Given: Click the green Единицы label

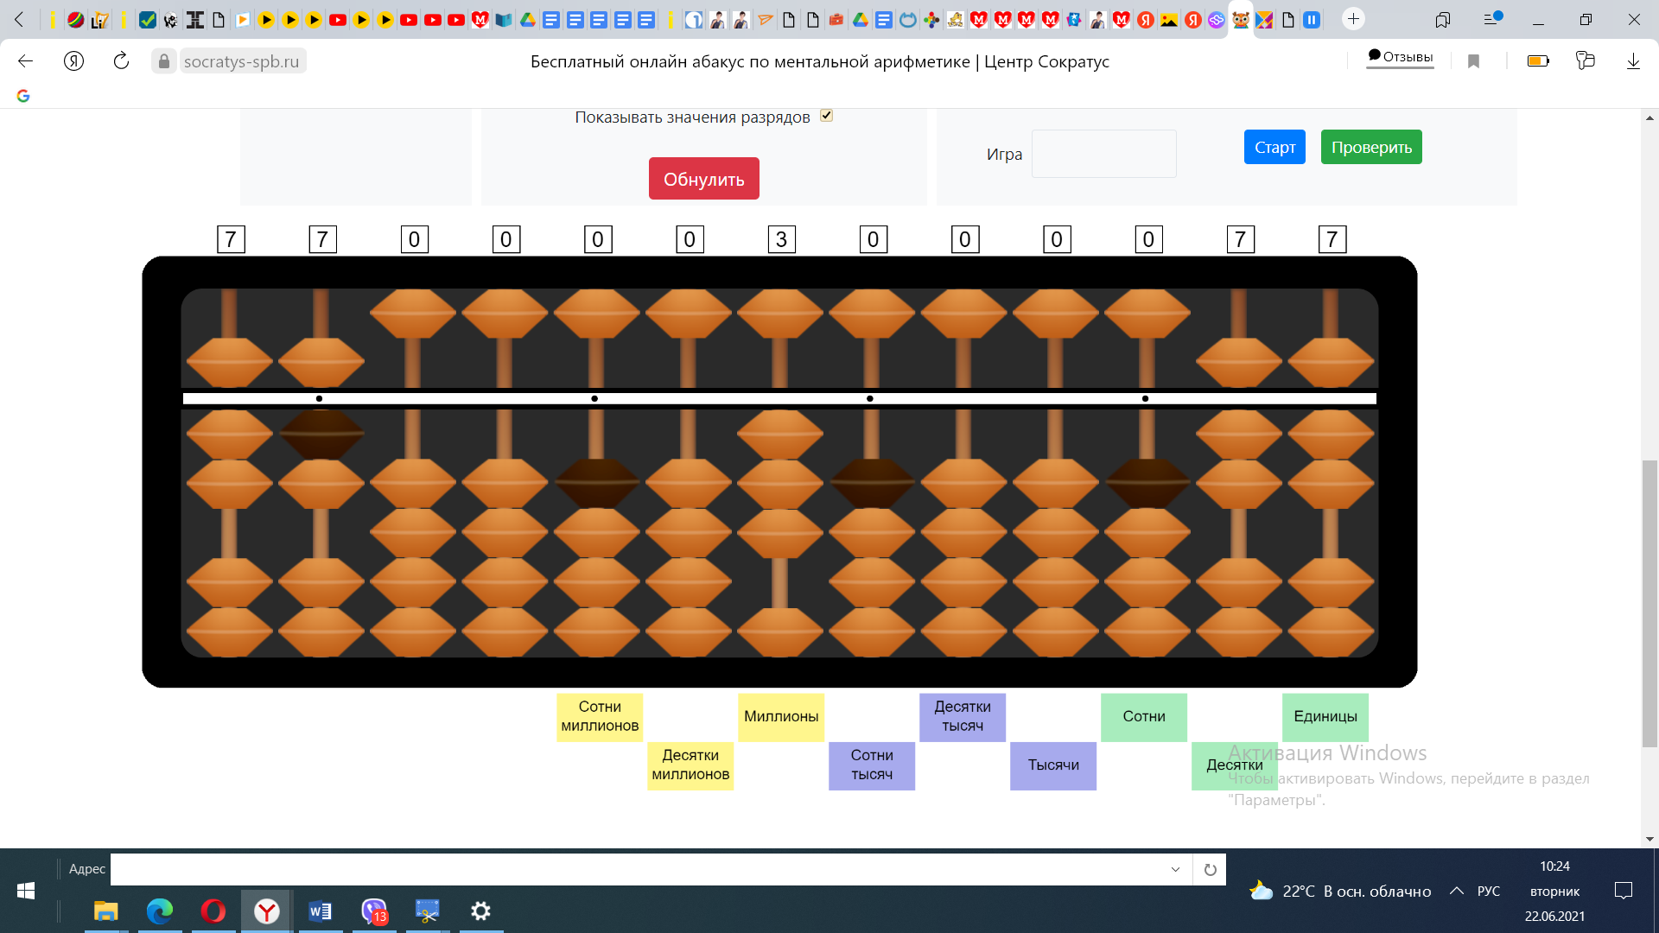Looking at the screenshot, I should coord(1325,717).
